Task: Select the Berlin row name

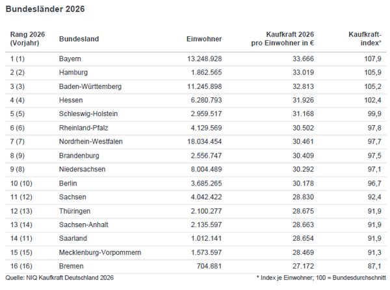Action: 68,182
